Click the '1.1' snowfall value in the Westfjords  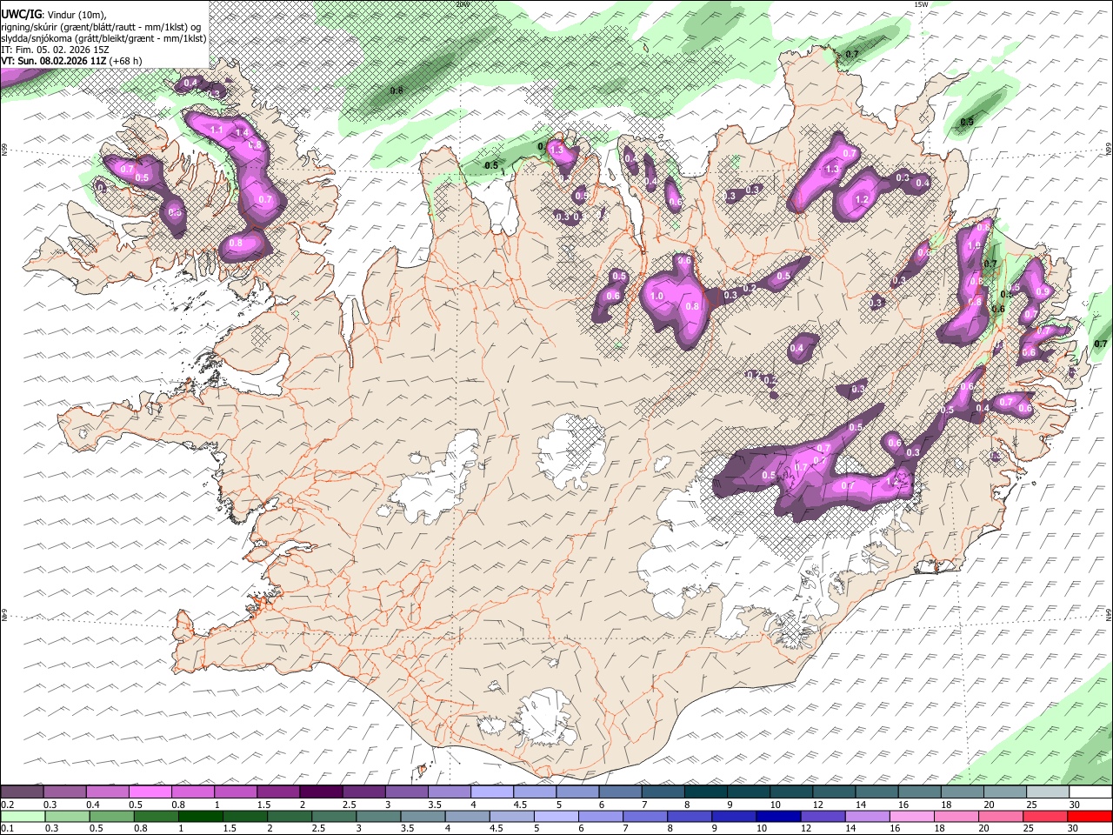(217, 130)
